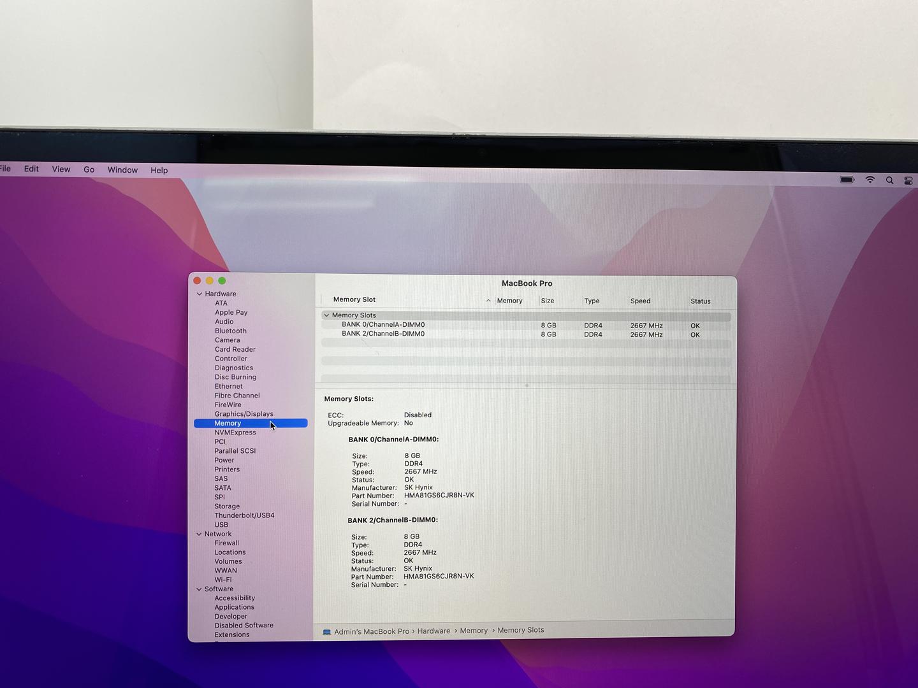Viewport: 918px width, 688px height.
Task: Collapse the Software section in sidebar
Action: (x=200, y=589)
